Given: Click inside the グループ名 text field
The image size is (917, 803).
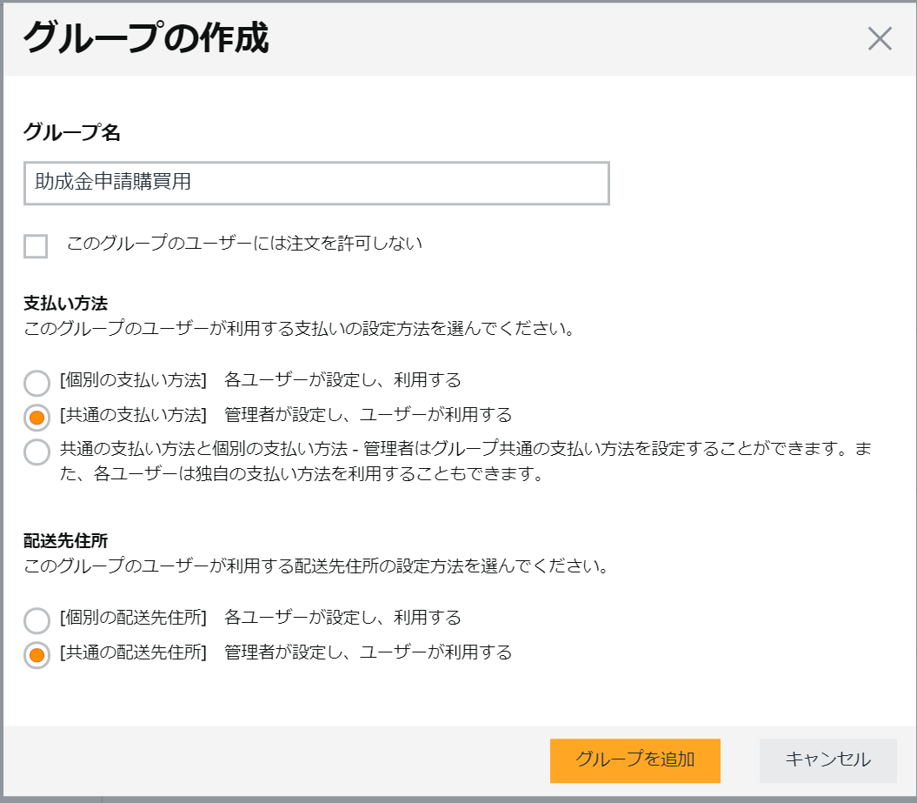Looking at the screenshot, I should 316,184.
